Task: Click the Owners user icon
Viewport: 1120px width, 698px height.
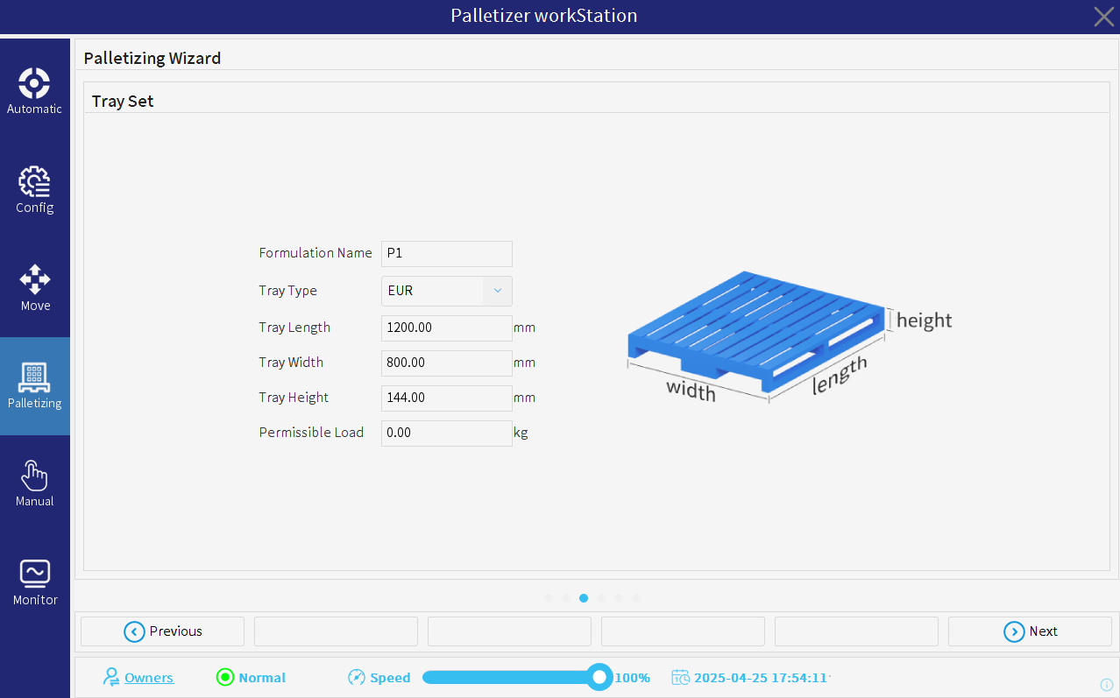Action: pyautogui.click(x=111, y=677)
